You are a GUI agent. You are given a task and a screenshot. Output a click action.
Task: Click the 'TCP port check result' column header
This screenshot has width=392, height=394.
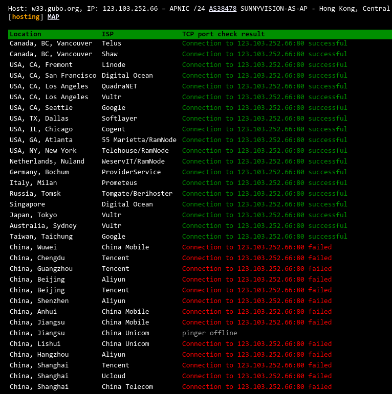(x=224, y=34)
